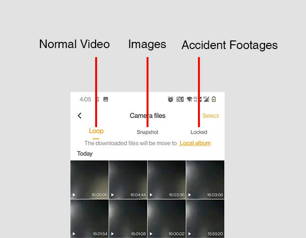Open video thumbnail timestamped 16:00:02
306x238 pixels.
coord(167,218)
